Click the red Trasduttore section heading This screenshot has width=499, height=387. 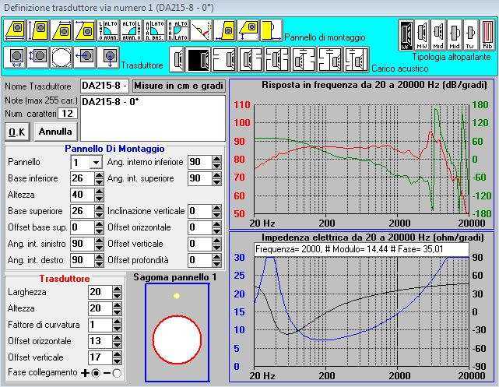(65, 279)
